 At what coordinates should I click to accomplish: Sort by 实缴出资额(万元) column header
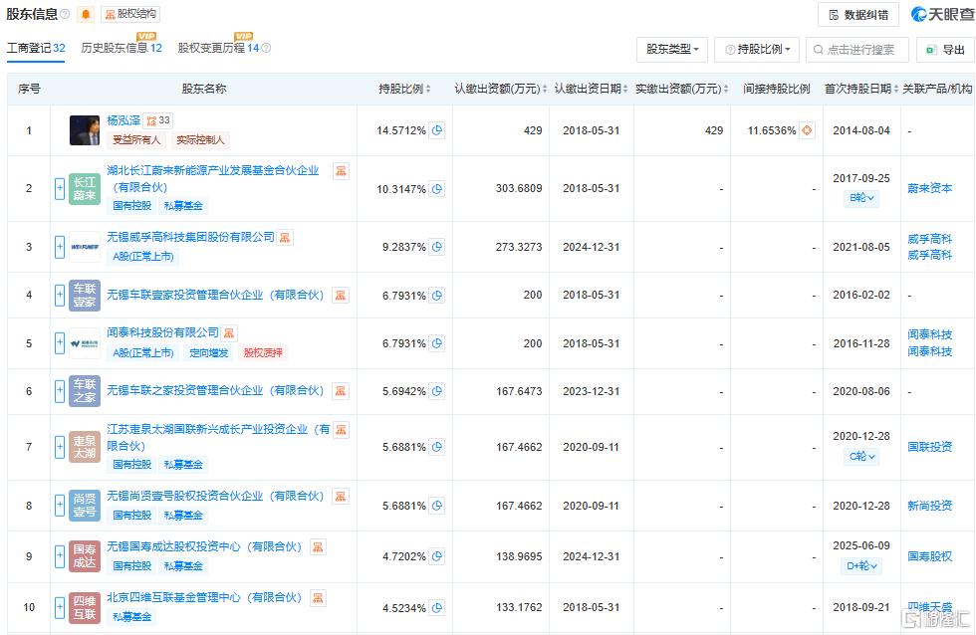pos(681,89)
